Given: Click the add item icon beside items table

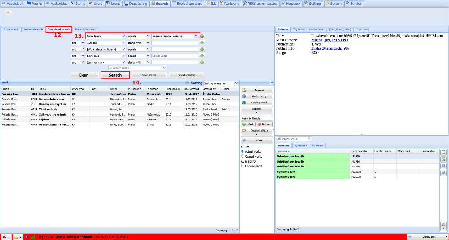Looking at the screenshot, I should click(x=444, y=159).
